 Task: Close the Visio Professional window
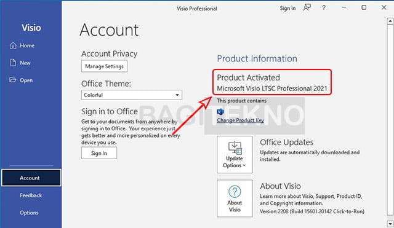384,8
